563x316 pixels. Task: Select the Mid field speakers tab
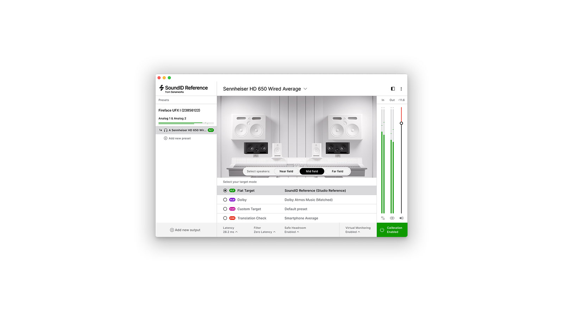point(312,171)
